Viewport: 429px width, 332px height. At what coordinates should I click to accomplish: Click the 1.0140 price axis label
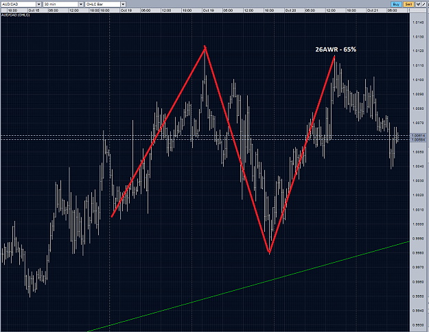[418, 23]
